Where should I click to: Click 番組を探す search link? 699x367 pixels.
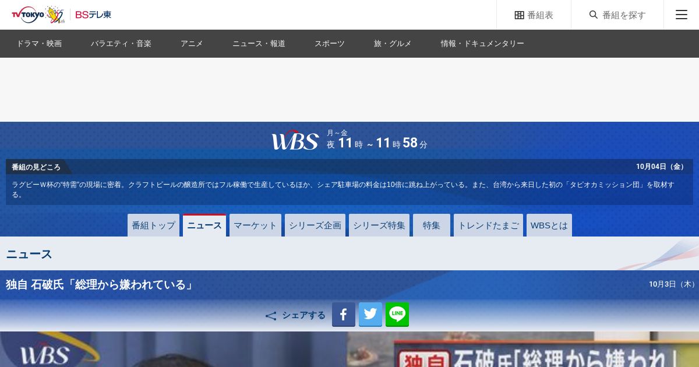point(617,15)
